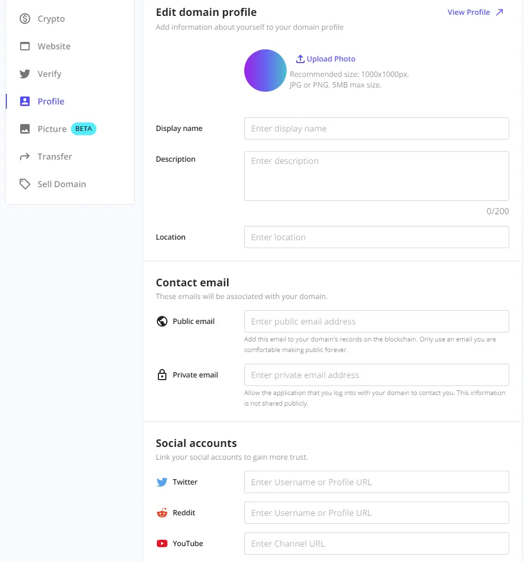Click 'Link your social accounts to gain more trust' text
Screen dimensions: 524x562
232,457
